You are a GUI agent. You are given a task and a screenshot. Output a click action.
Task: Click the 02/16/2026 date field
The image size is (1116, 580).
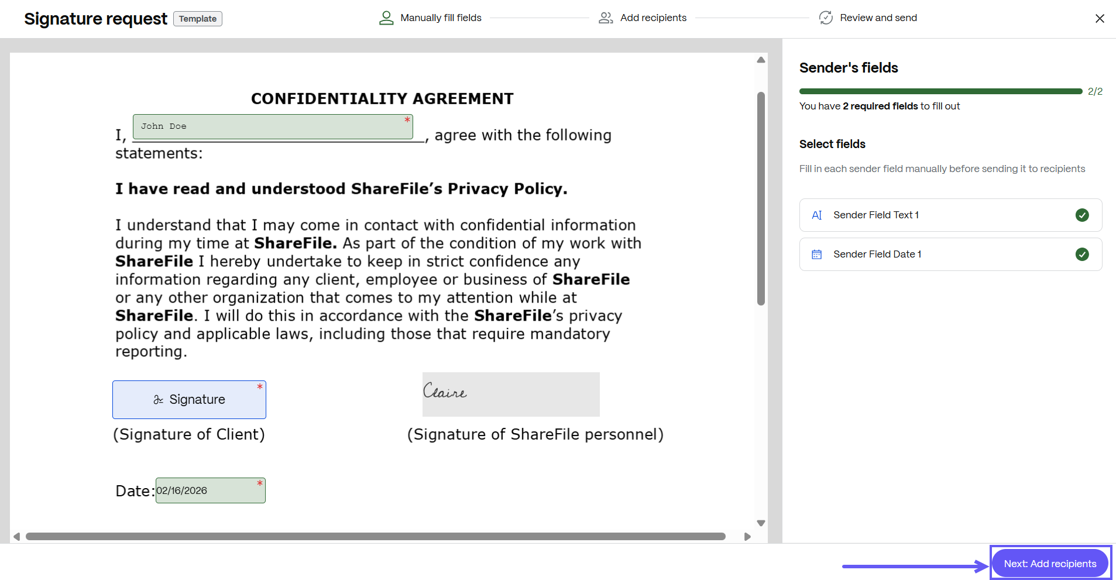210,490
